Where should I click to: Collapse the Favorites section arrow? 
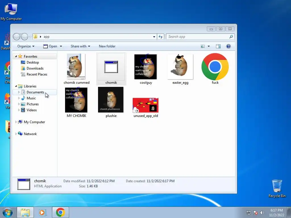click(16, 56)
